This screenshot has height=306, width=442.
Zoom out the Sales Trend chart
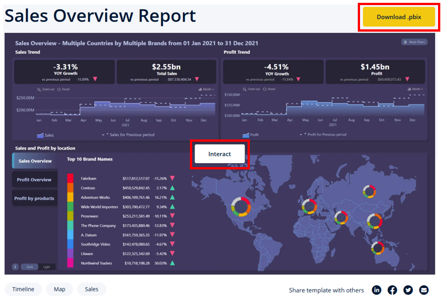(46, 89)
